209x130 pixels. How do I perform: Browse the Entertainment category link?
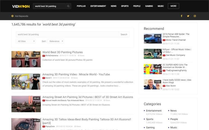click(154, 110)
